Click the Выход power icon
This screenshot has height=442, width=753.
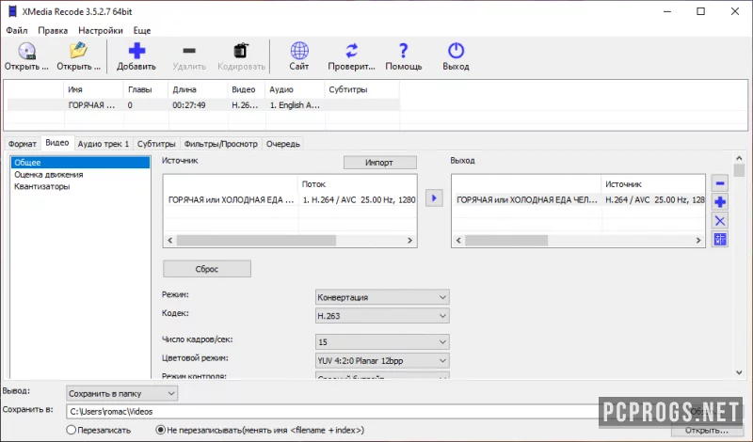coord(456,51)
